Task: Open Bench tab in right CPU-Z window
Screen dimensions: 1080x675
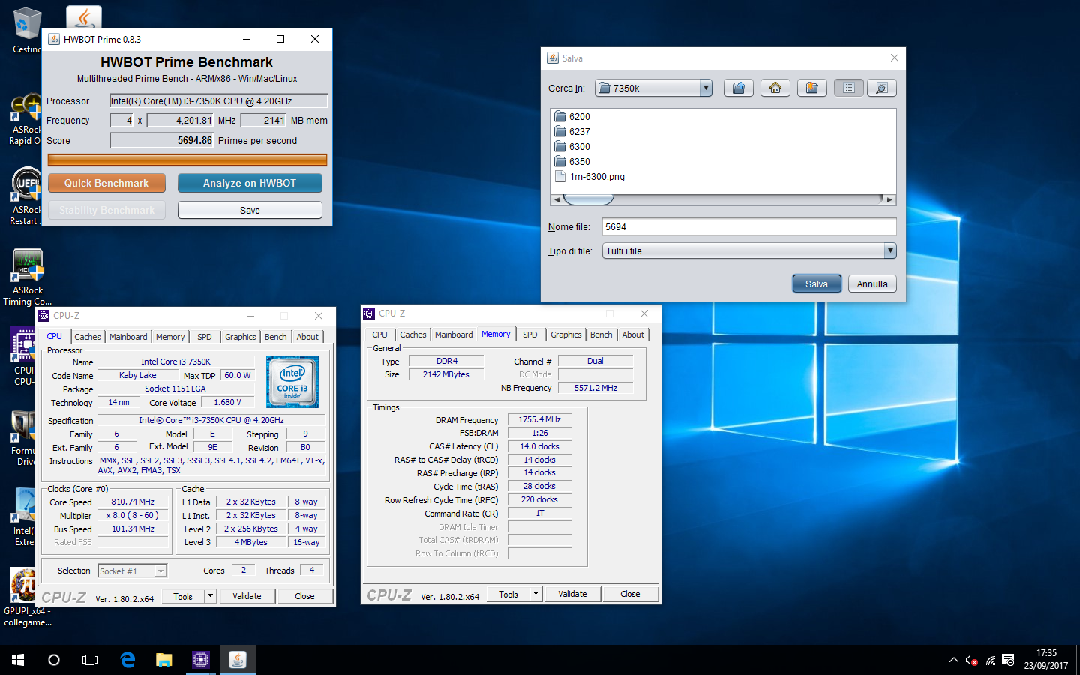Action: [601, 334]
